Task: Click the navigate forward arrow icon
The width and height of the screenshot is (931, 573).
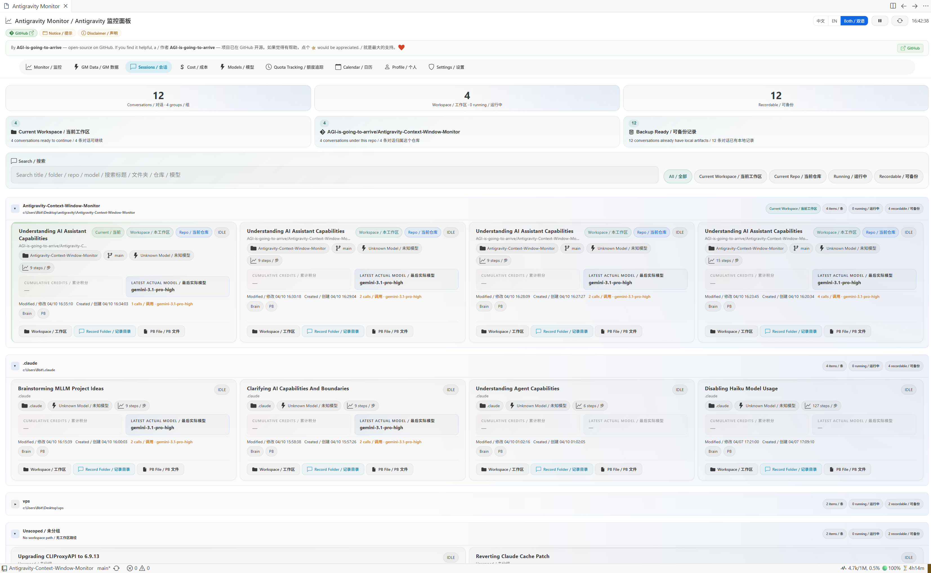Action: pos(915,6)
